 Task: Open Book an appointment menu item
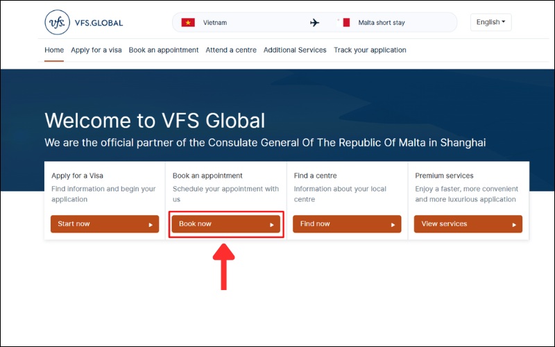[164, 50]
